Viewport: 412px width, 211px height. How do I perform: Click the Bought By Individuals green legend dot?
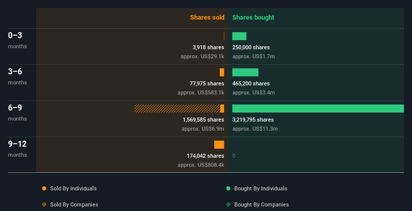(x=228, y=188)
